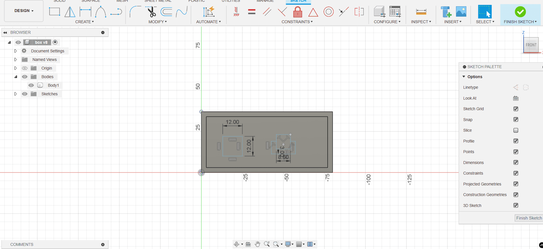Collapse the Options section in Sketch Palette

tap(464, 77)
